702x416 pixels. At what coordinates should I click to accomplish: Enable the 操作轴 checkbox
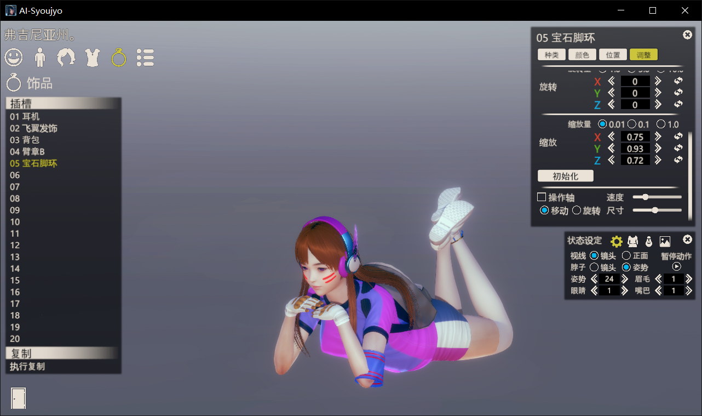pyautogui.click(x=542, y=197)
